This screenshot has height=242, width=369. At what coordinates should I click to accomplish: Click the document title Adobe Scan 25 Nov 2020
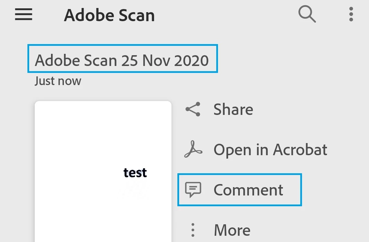tap(122, 60)
